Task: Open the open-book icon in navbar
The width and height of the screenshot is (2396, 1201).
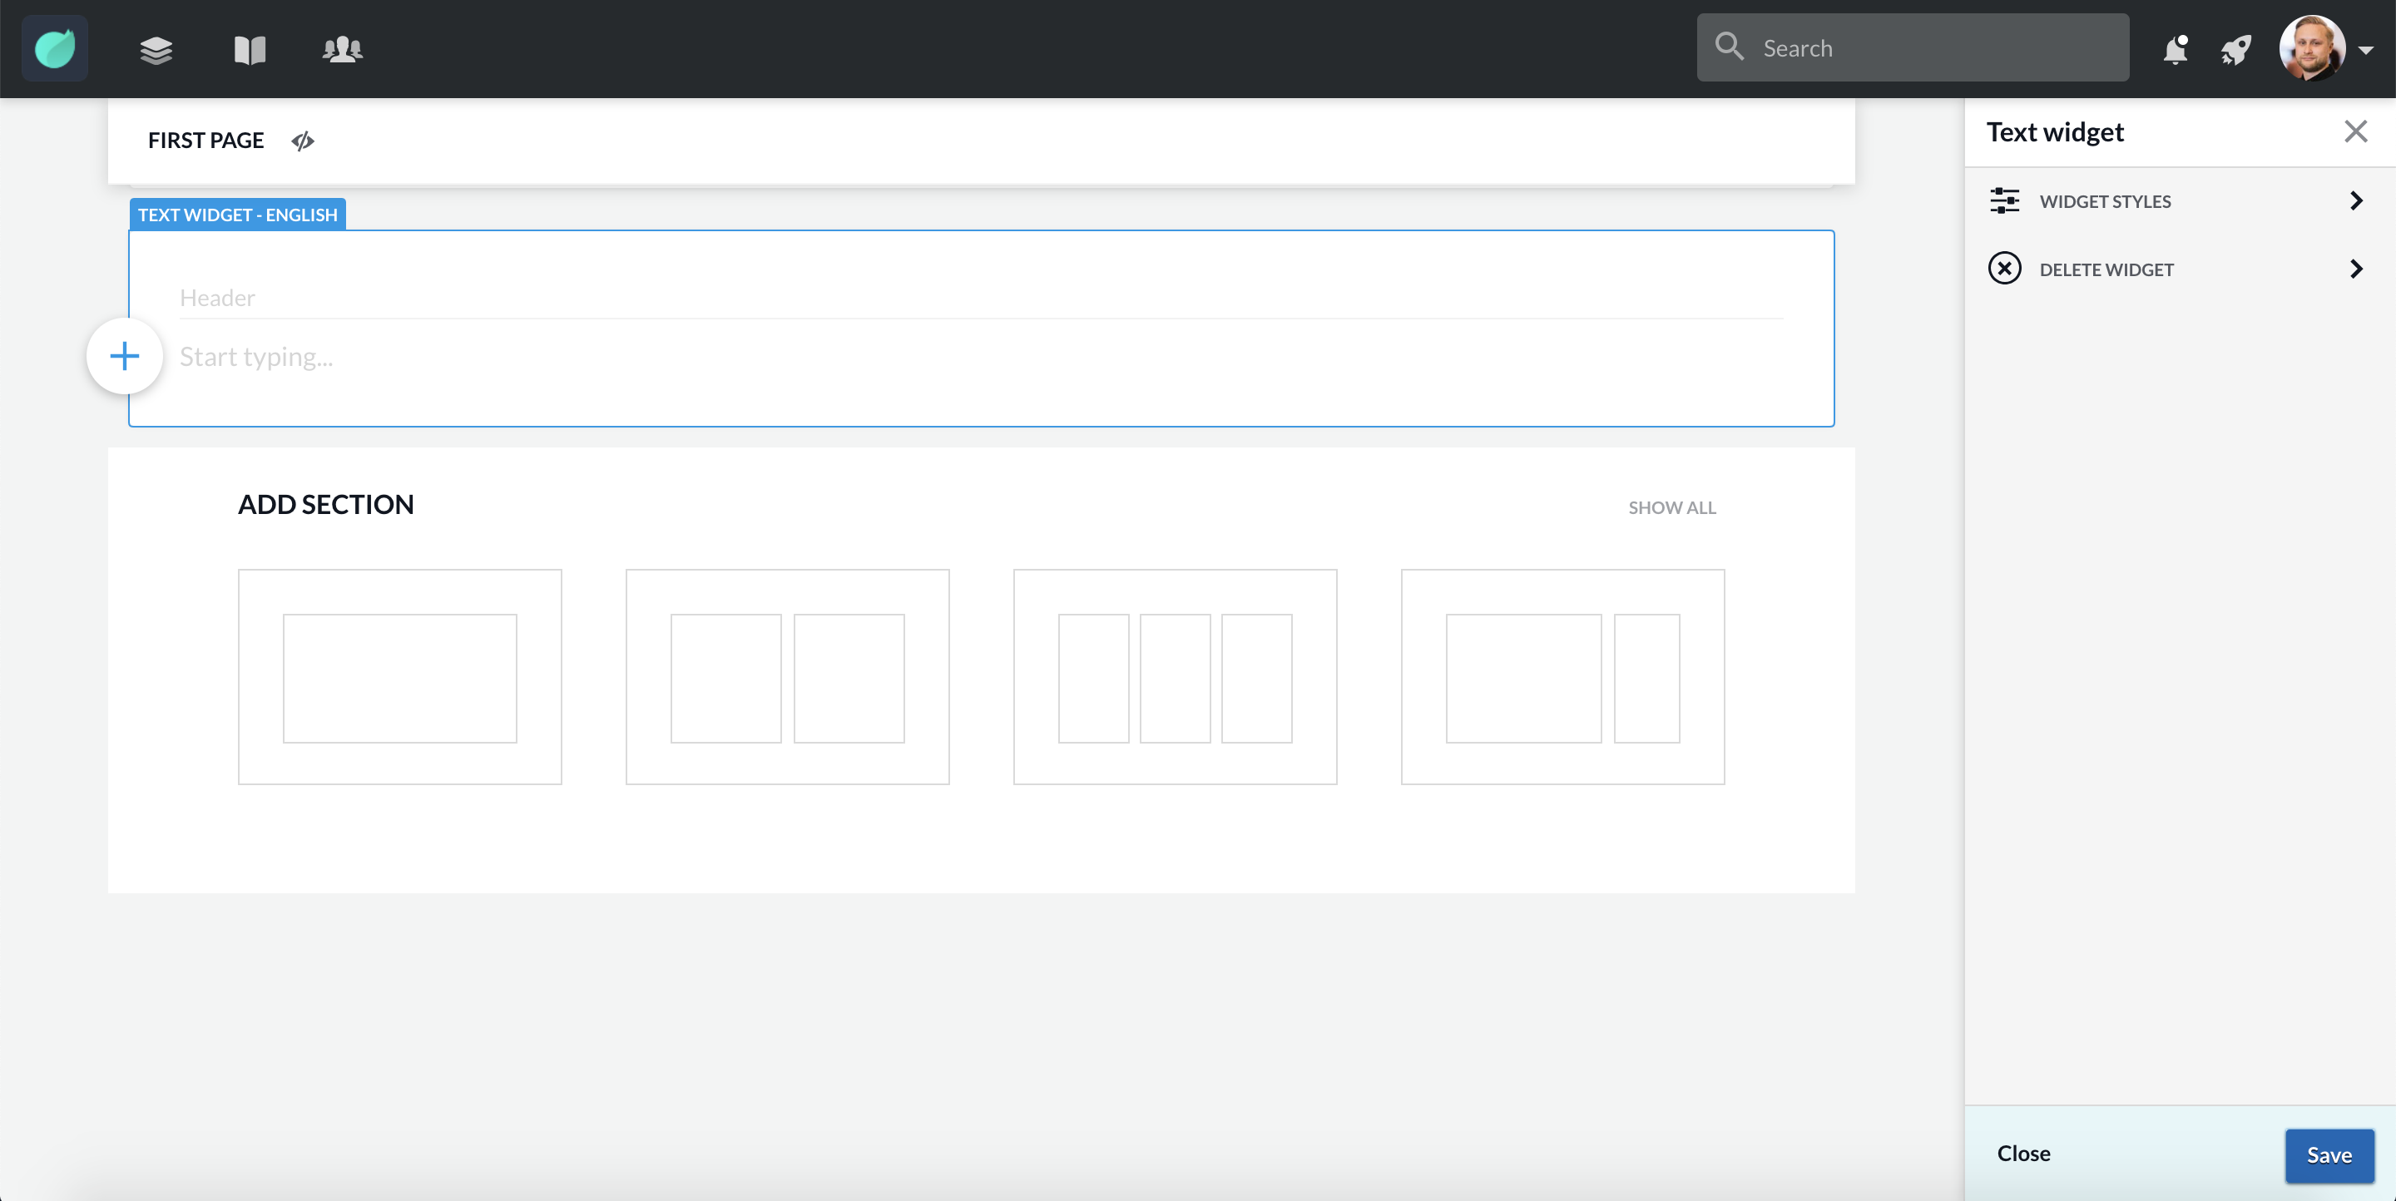Action: pos(250,49)
